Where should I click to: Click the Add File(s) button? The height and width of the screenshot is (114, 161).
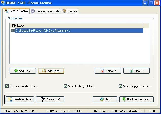(23, 71)
